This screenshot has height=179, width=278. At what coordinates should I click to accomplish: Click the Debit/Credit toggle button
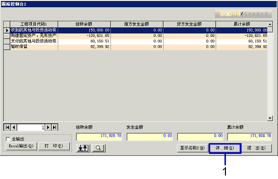point(243,14)
